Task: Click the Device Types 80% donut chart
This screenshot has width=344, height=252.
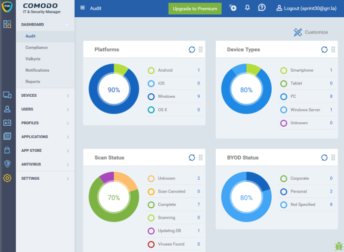Action: pos(246,89)
